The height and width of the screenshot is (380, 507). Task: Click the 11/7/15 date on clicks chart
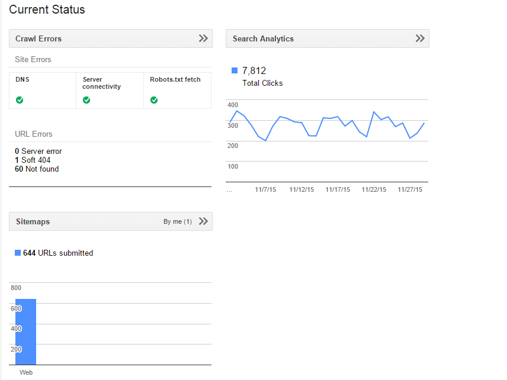[x=265, y=189]
